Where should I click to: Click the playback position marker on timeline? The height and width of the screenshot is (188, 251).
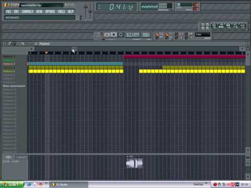pyautogui.click(x=46, y=53)
